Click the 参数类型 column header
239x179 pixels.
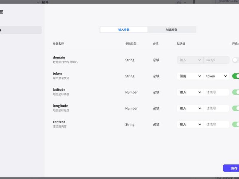pos(131,44)
